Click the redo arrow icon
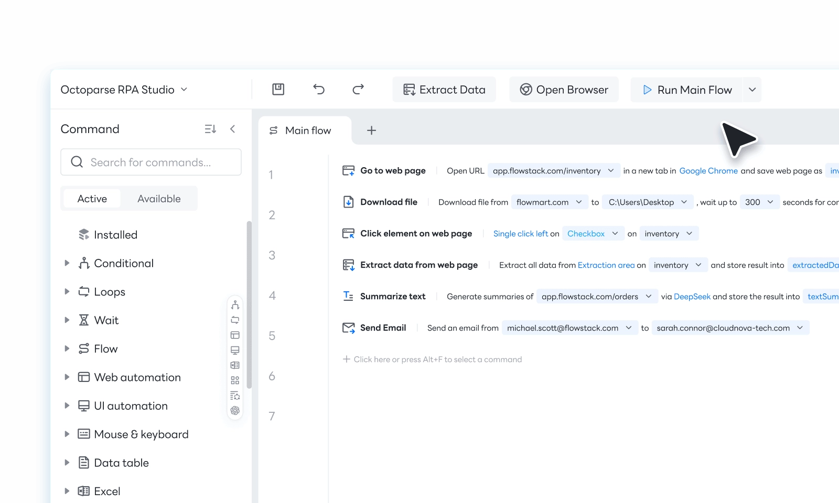 pos(358,90)
